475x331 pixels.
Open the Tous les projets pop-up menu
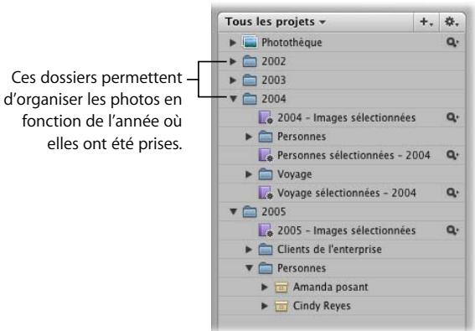pos(275,22)
